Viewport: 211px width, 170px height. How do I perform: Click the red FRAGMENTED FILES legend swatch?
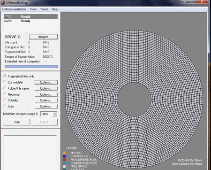click(64, 160)
